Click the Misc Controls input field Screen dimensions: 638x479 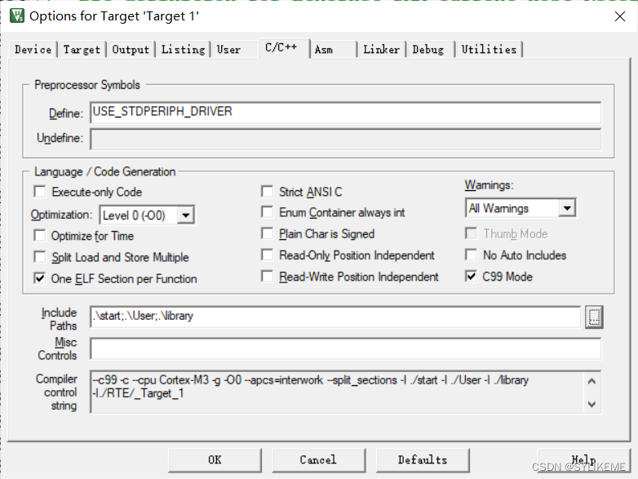click(x=345, y=348)
